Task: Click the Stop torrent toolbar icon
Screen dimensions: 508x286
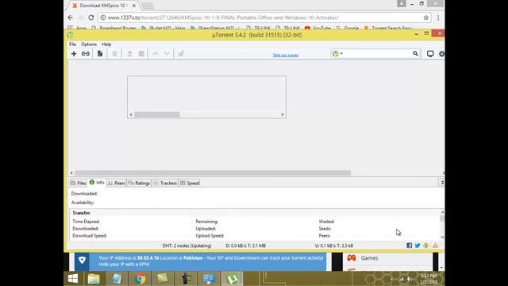Action: 141,54
